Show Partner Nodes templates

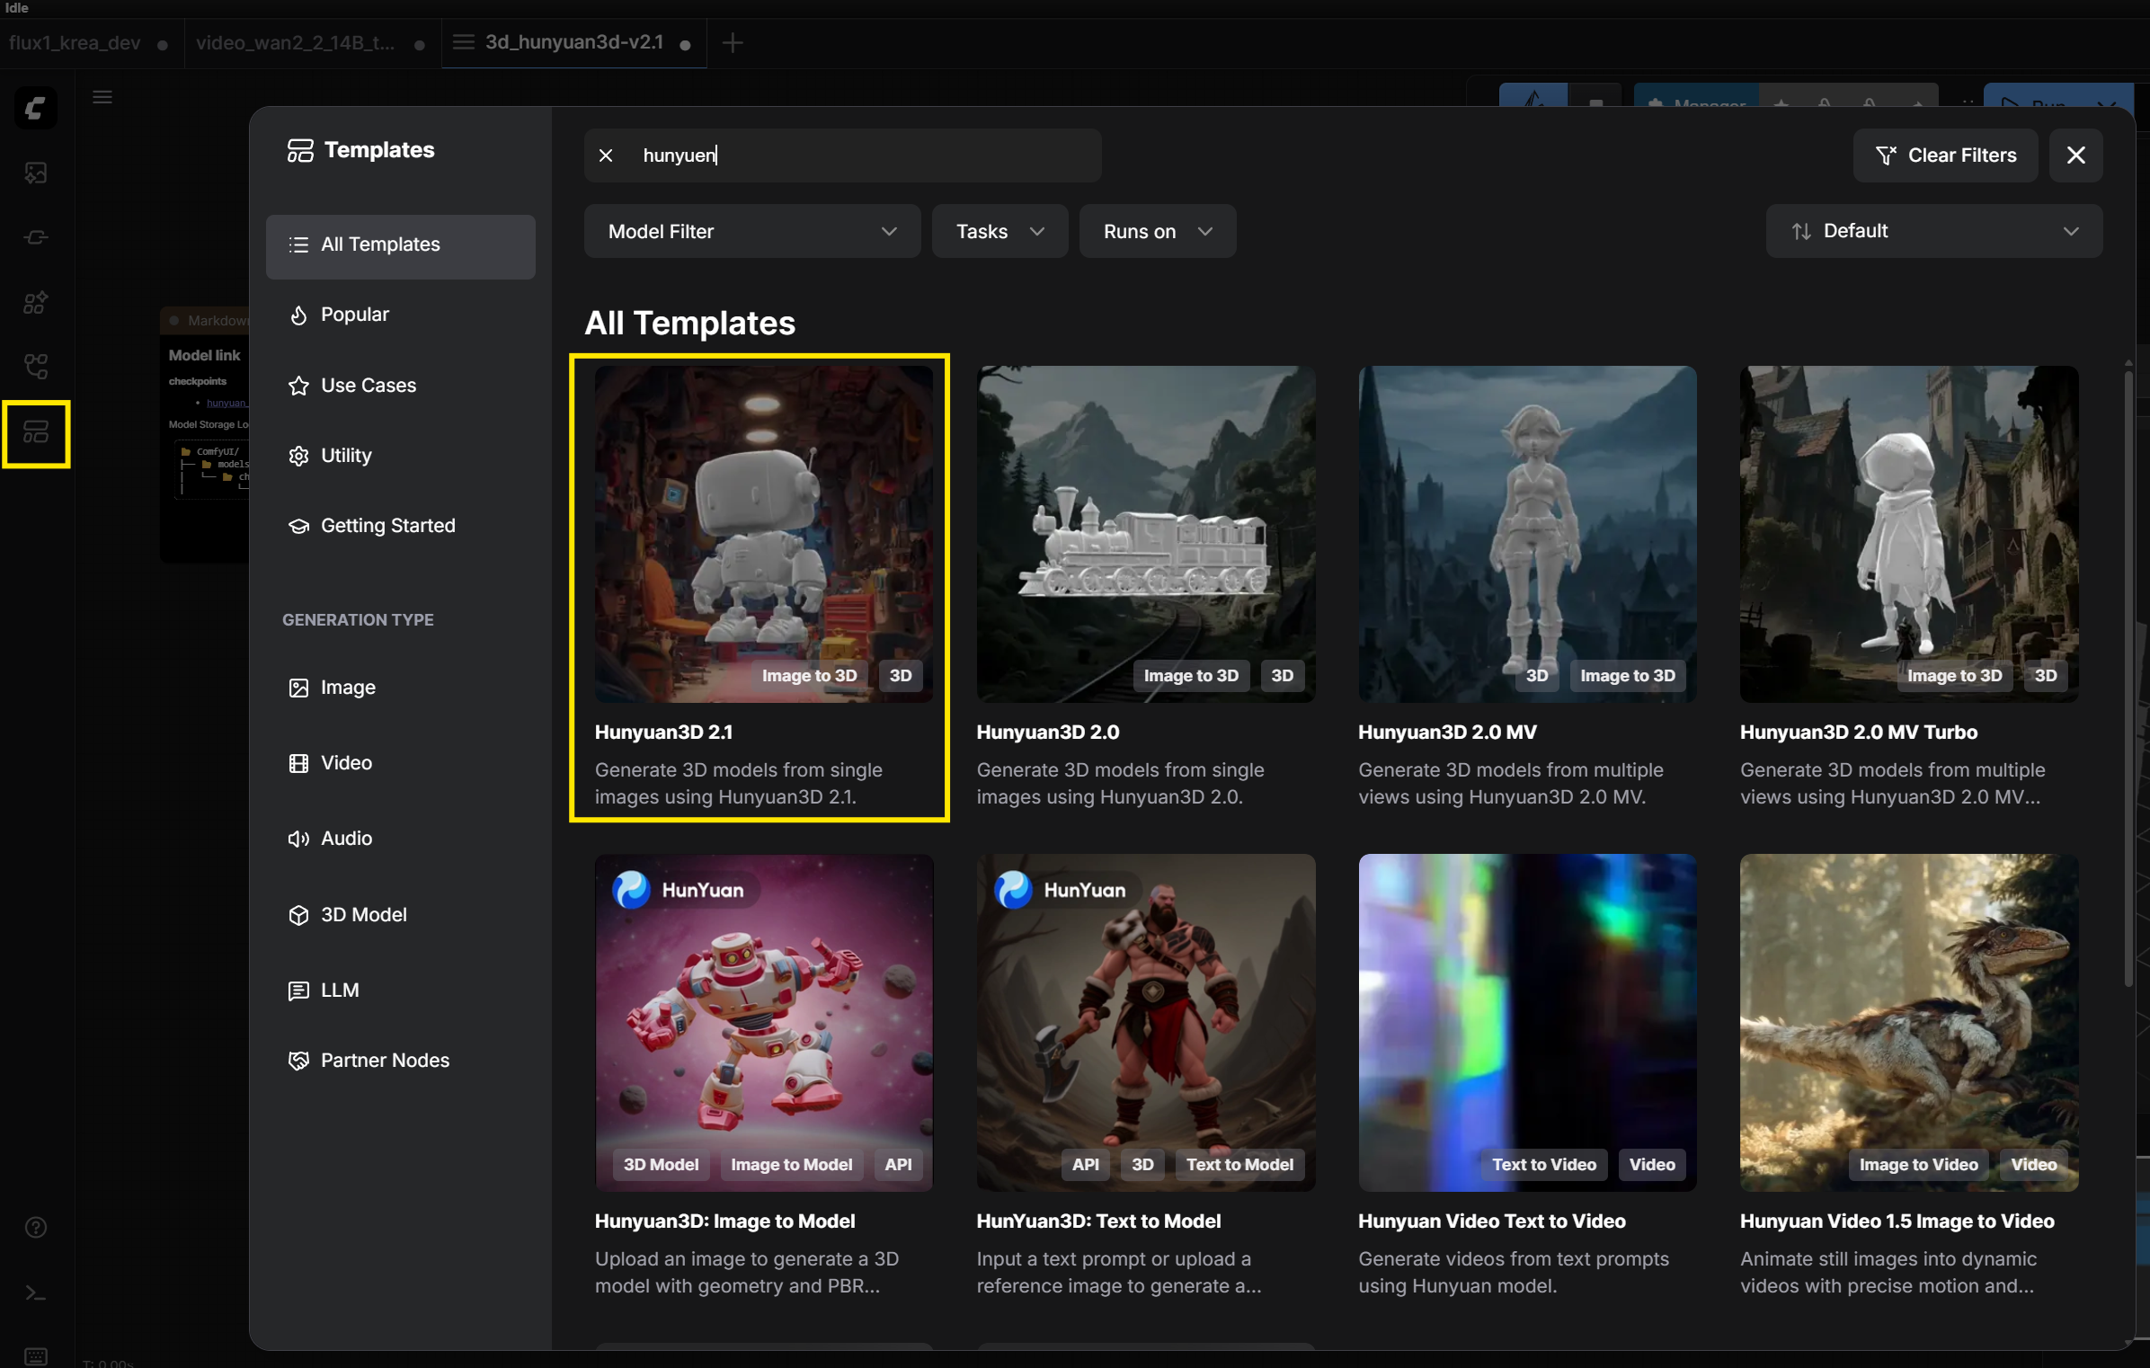point(401,1061)
